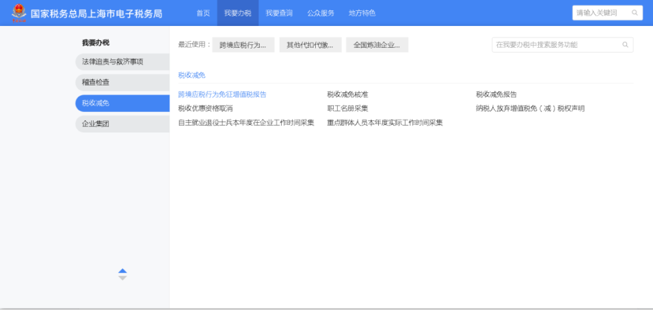Click the 最近使用 label
This screenshot has height=310, width=653.
click(194, 44)
